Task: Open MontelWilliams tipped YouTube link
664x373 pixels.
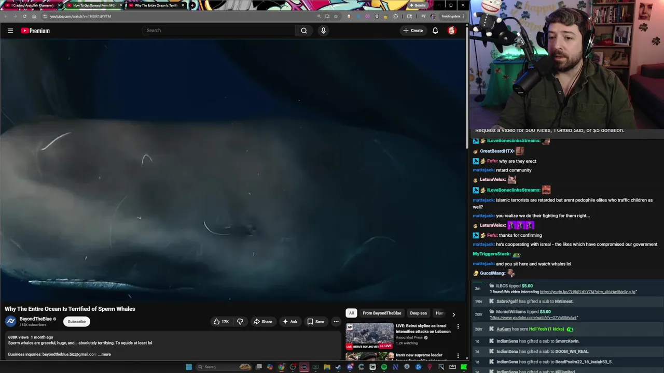Action: click(x=533, y=318)
